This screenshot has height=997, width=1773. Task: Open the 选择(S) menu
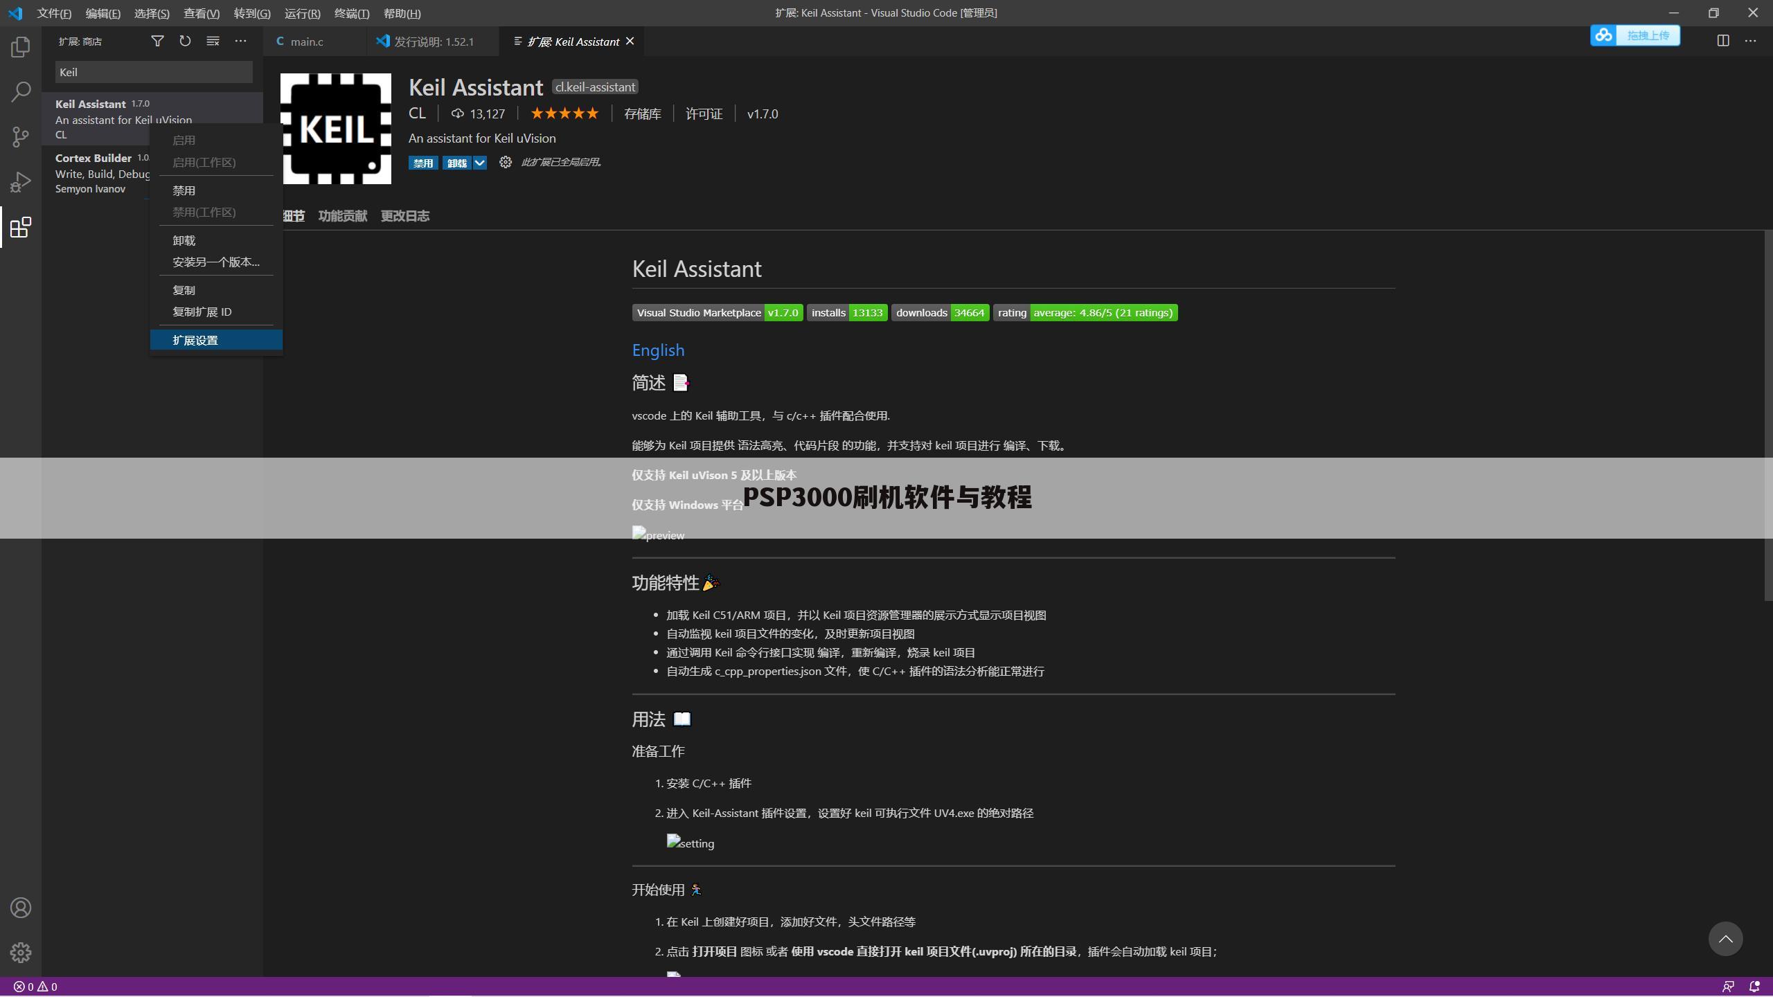152,13
